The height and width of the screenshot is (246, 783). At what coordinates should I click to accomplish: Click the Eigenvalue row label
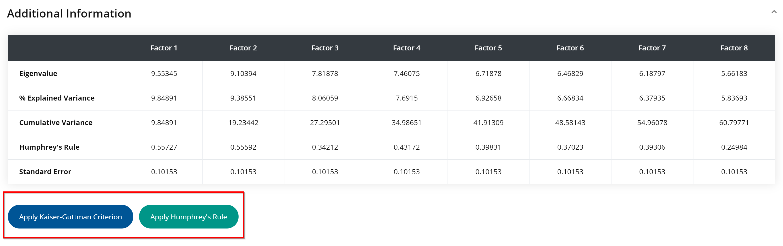(38, 73)
